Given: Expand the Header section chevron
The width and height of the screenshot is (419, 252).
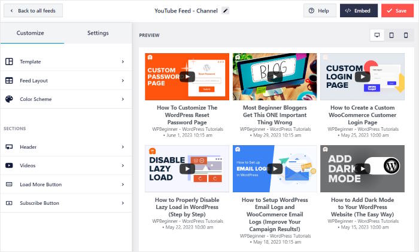Looking at the screenshot, I should pos(123,147).
